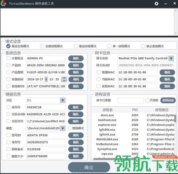Toggle 增强模式 for hard disk

[x=70, y=128]
